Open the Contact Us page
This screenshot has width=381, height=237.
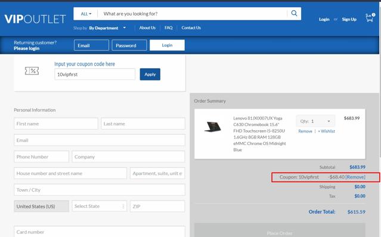(x=191, y=27)
